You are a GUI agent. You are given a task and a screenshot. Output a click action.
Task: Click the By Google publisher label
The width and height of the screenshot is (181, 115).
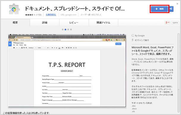(138, 36)
